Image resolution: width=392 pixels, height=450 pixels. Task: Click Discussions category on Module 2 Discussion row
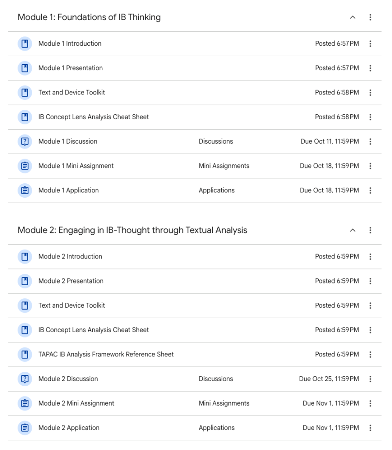tap(216, 379)
